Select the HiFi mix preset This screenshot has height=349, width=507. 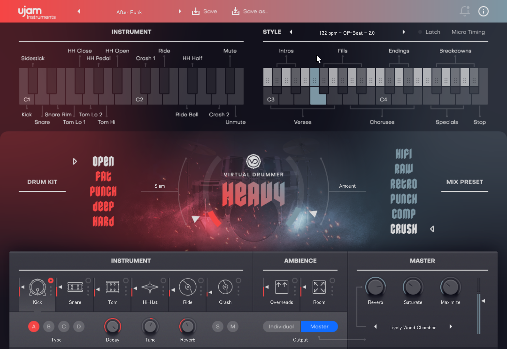pyautogui.click(x=404, y=154)
